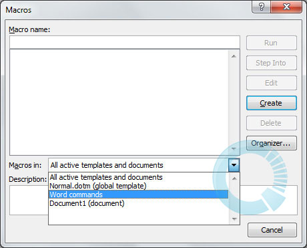Pick Document1 (document) from the list
Image resolution: width=307 pixels, height=248 pixels.
(138, 203)
